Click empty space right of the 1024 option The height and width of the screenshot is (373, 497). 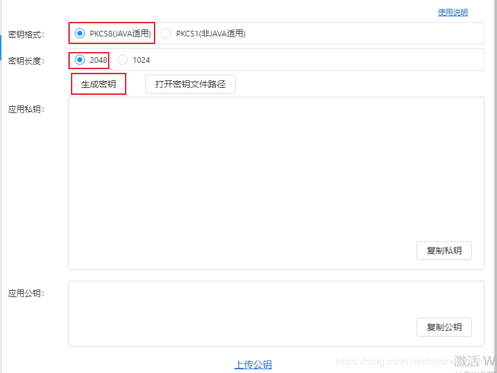pyautogui.click(x=314, y=60)
